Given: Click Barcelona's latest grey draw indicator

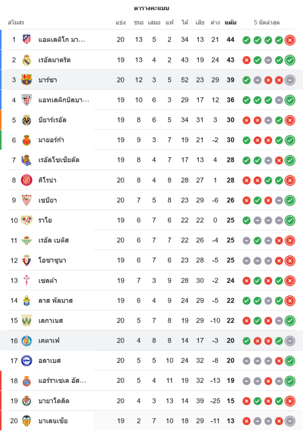Looking at the screenshot, I should [290, 80].
